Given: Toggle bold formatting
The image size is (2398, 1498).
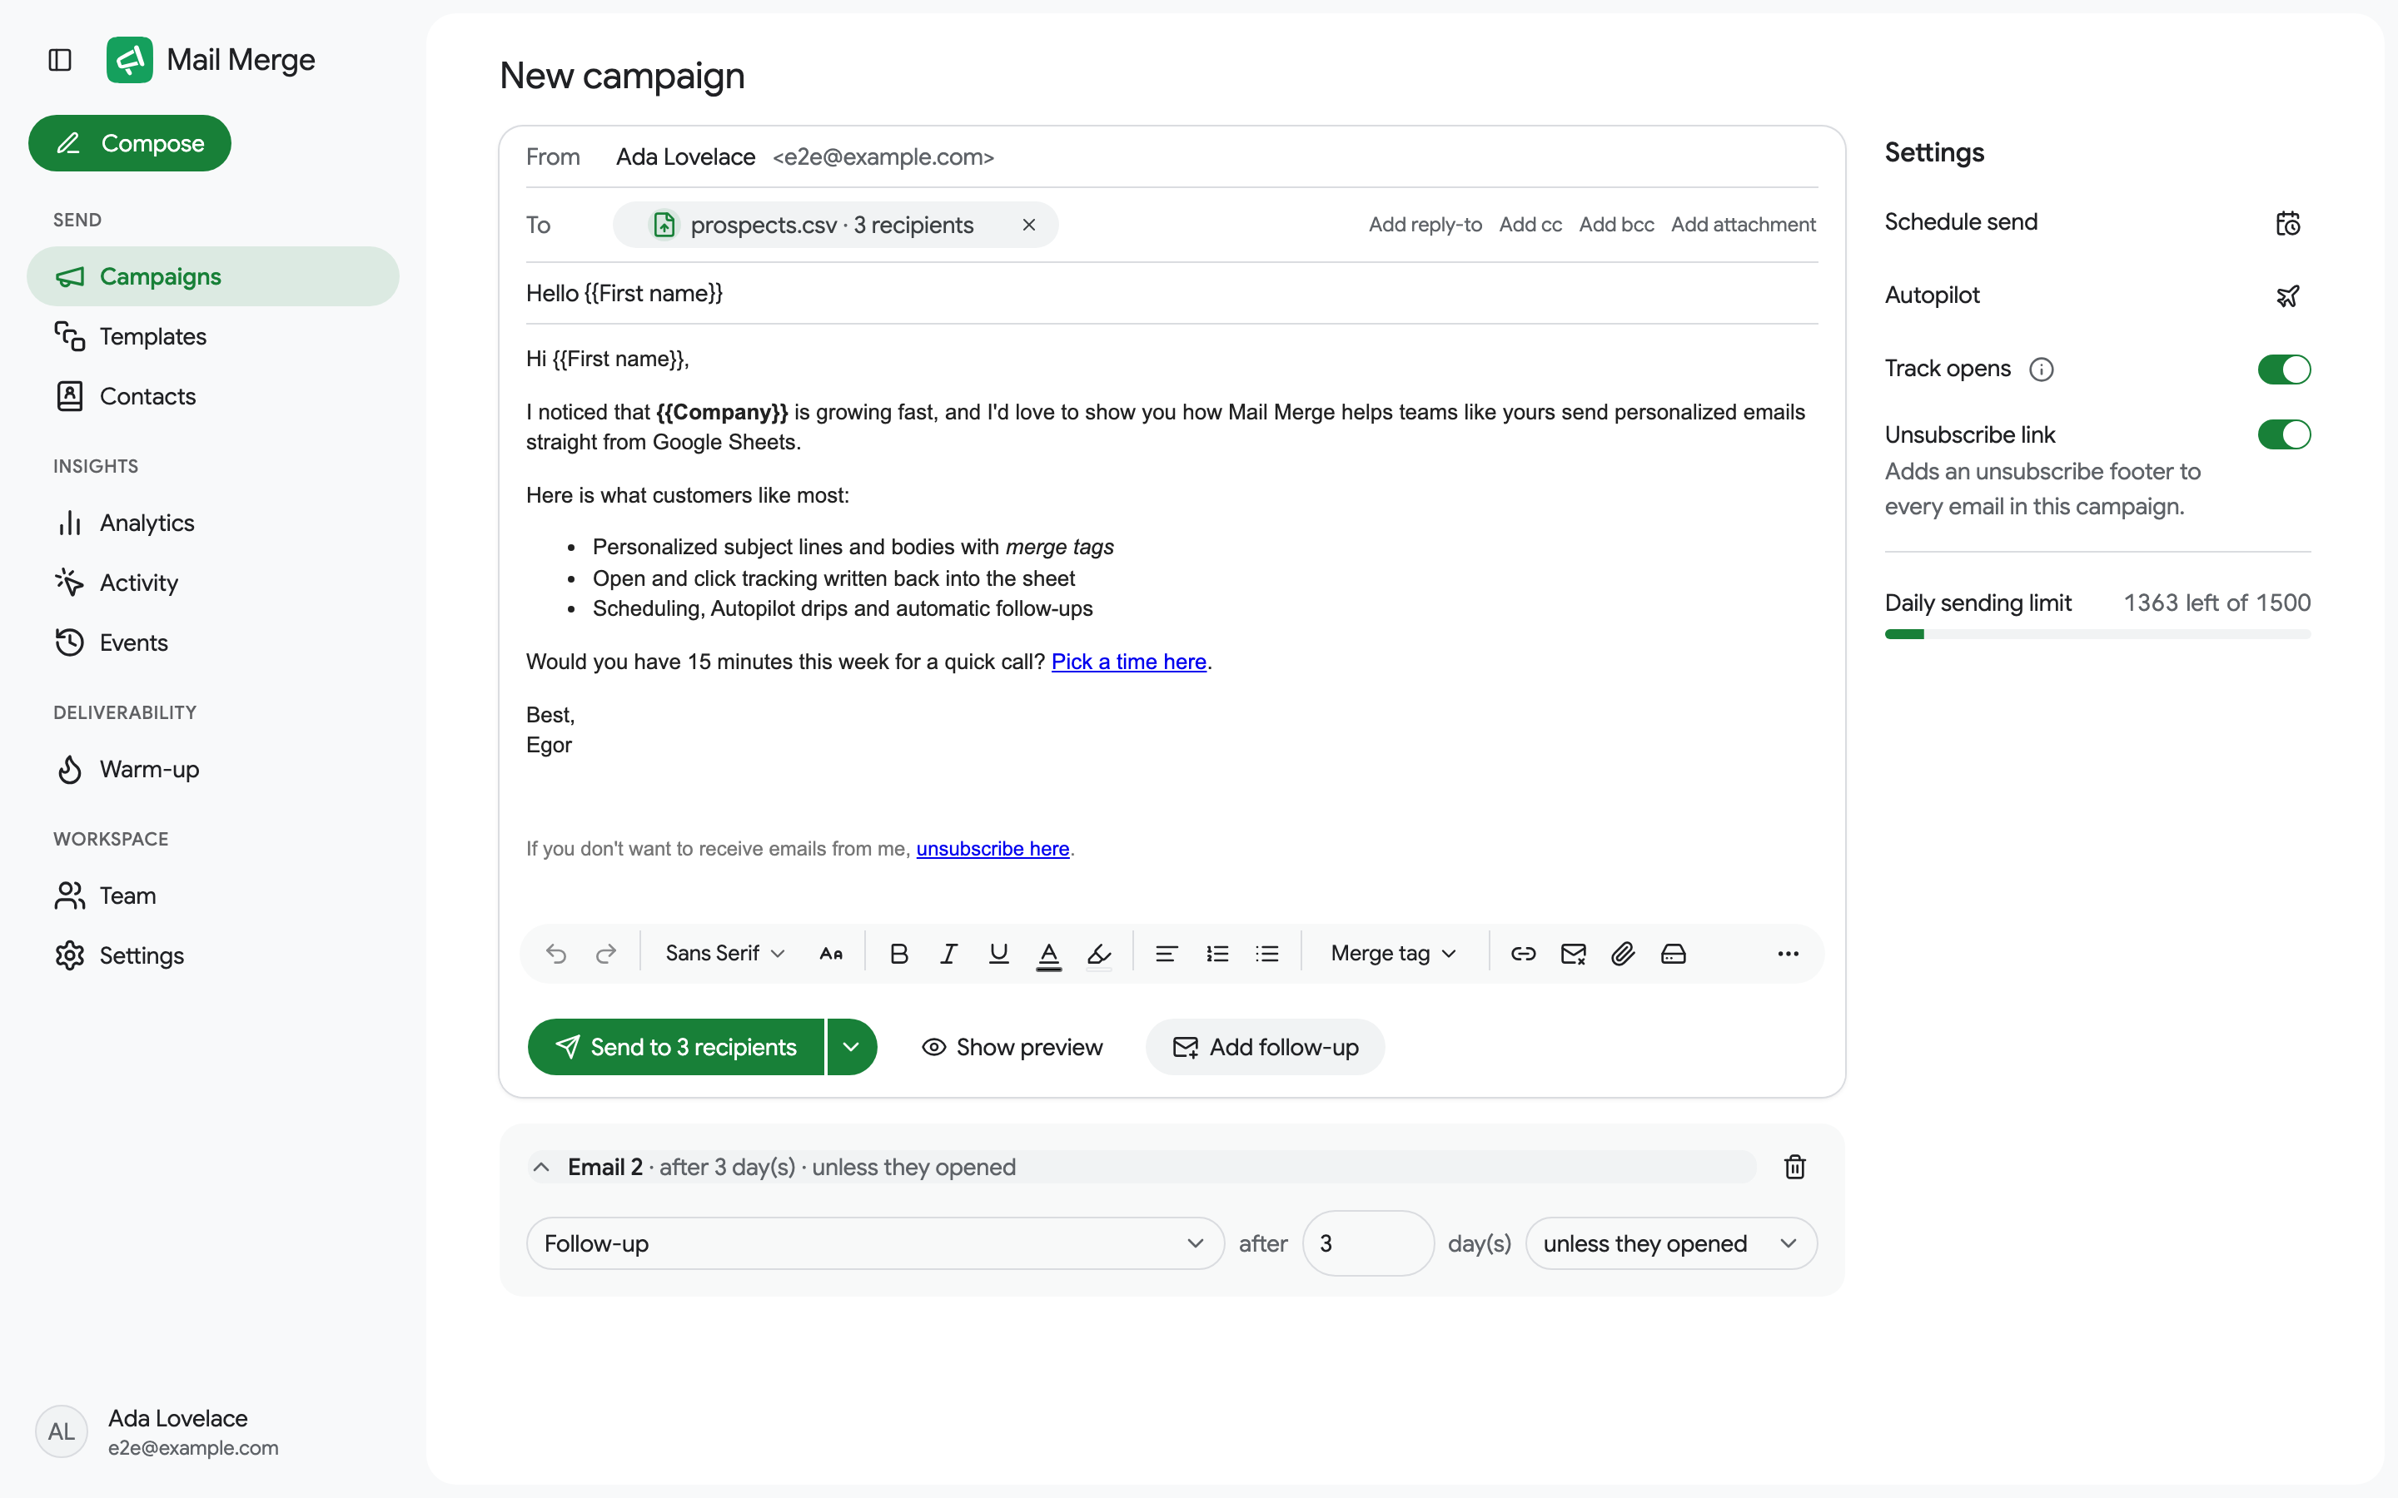Looking at the screenshot, I should (898, 953).
